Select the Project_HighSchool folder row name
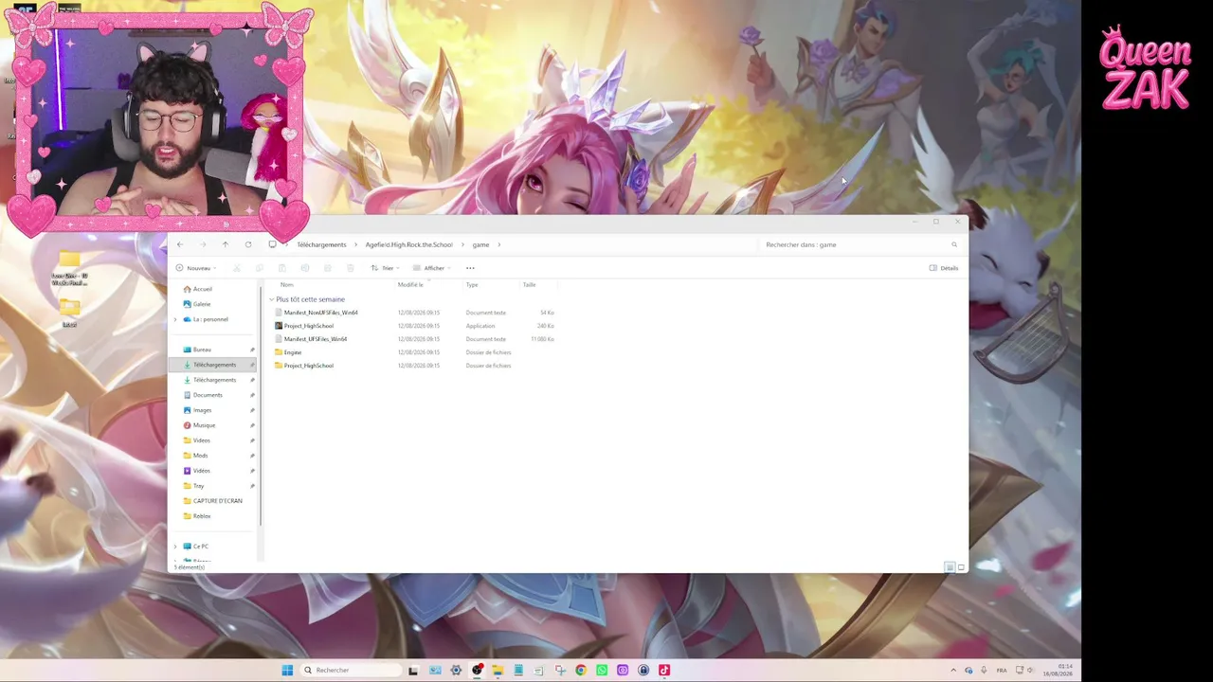1213x682 pixels. [309, 366]
